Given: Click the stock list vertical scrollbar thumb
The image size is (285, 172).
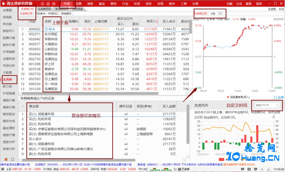Looking at the screenshot, I should click(191, 27).
